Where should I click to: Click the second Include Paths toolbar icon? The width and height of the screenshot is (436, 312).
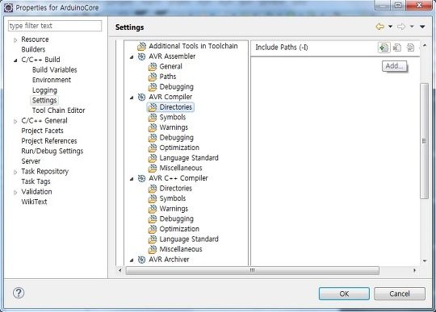click(x=397, y=48)
